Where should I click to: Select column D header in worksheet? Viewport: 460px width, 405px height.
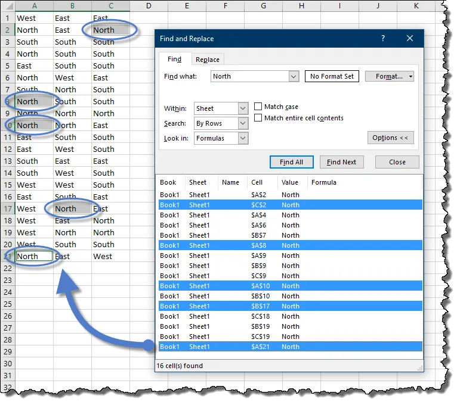point(149,5)
